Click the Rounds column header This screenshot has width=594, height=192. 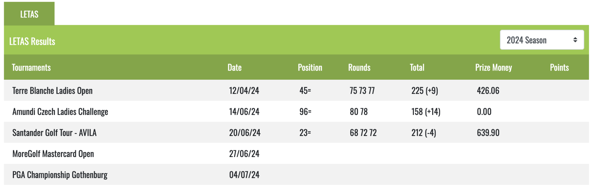(359, 68)
